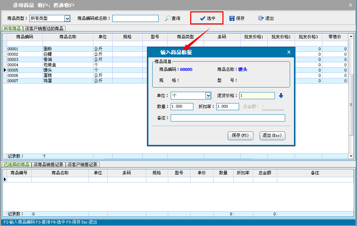Close the 选择商品 window
The image size is (357, 226).
(351, 5)
